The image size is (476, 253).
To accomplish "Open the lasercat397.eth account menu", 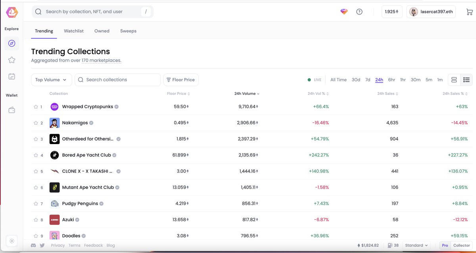I will point(431,12).
